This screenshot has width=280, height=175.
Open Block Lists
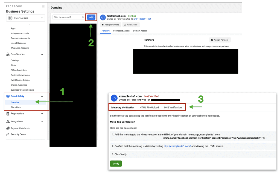16,107
